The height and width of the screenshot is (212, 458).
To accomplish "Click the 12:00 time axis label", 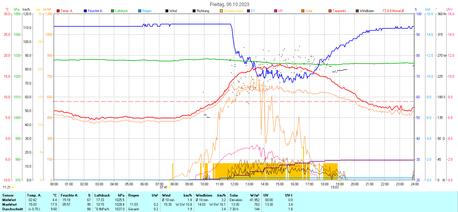I will 234,184.
